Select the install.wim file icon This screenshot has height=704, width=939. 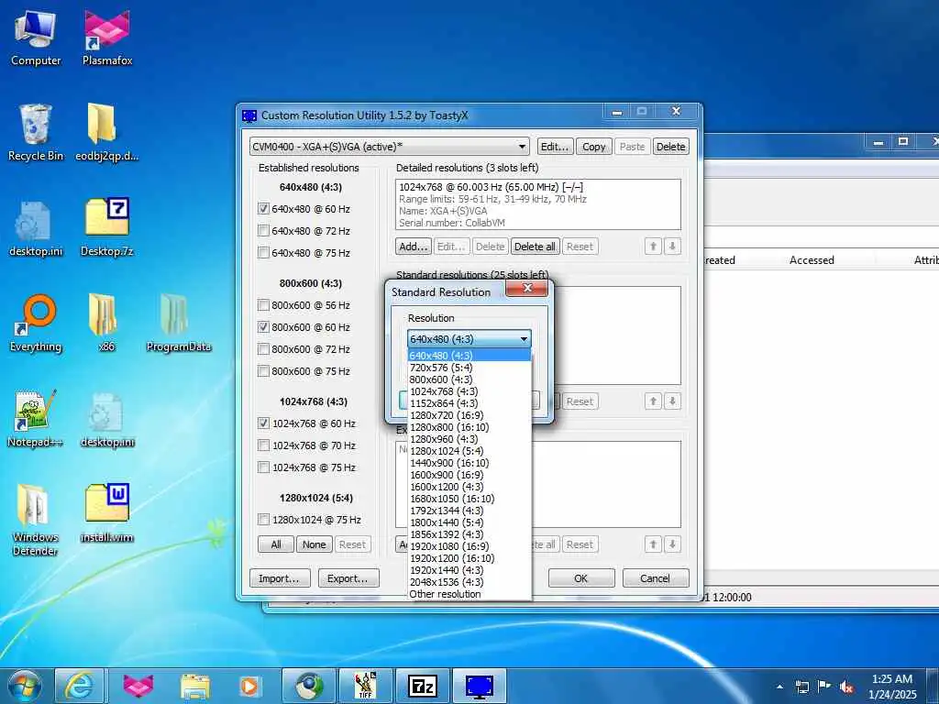[107, 513]
